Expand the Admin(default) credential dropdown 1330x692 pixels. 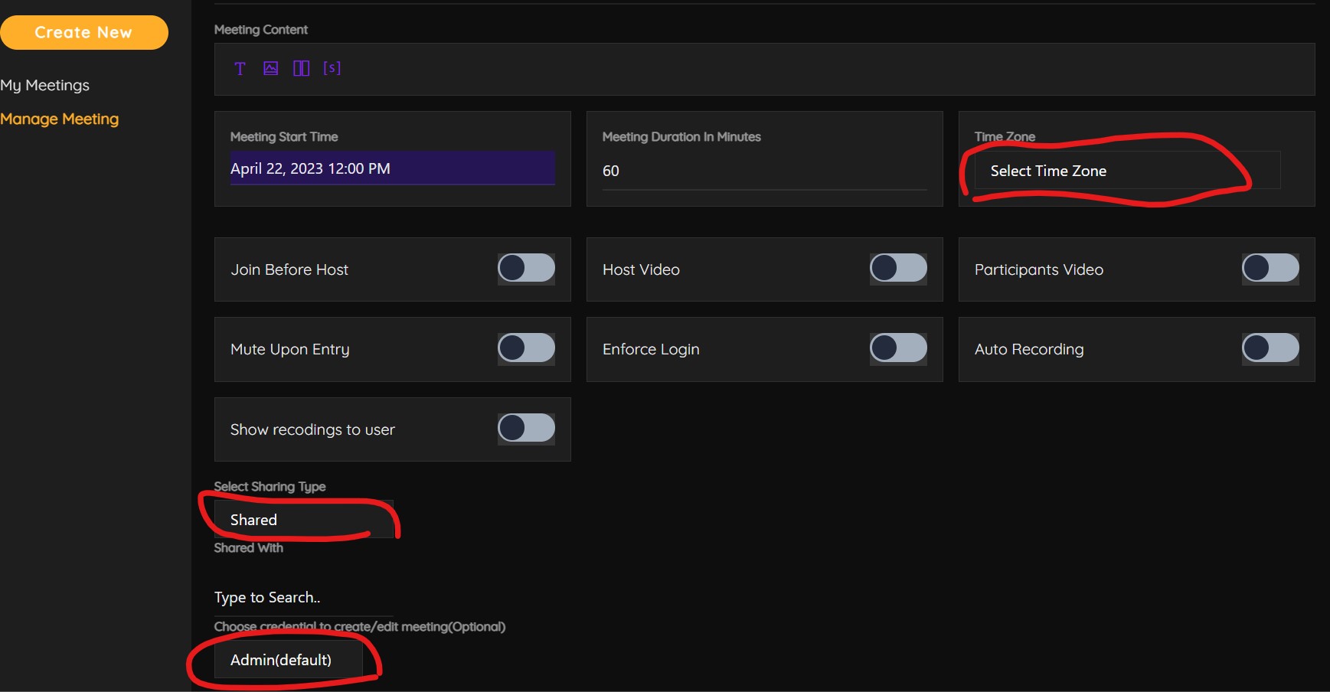coord(288,660)
